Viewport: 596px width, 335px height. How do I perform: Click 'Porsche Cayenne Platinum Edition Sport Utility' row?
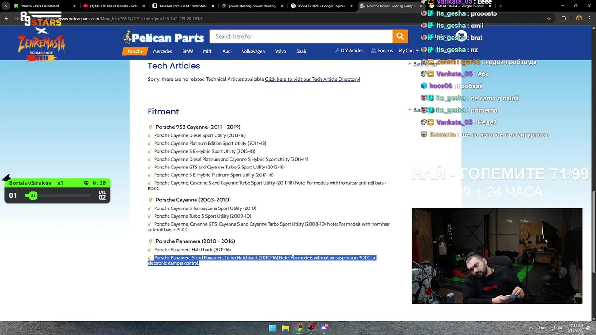pyautogui.click(x=210, y=143)
